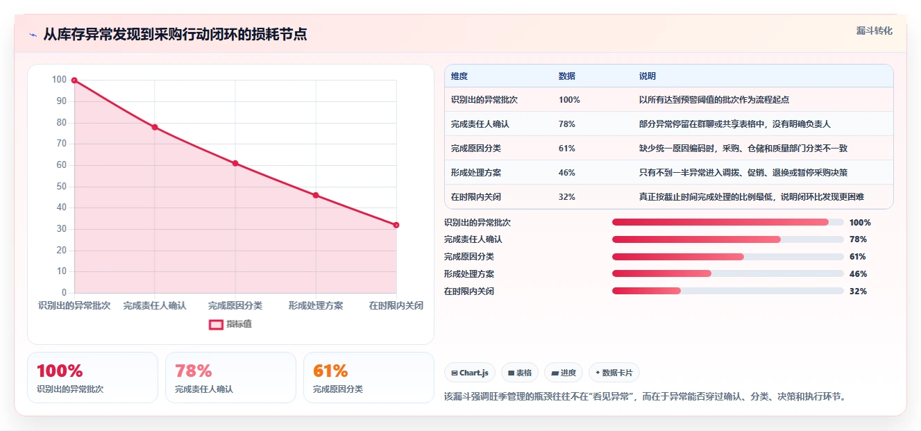The height and width of the screenshot is (431, 921).
Task: Click the chart data point at 完成责任人确认
Action: pyautogui.click(x=155, y=127)
